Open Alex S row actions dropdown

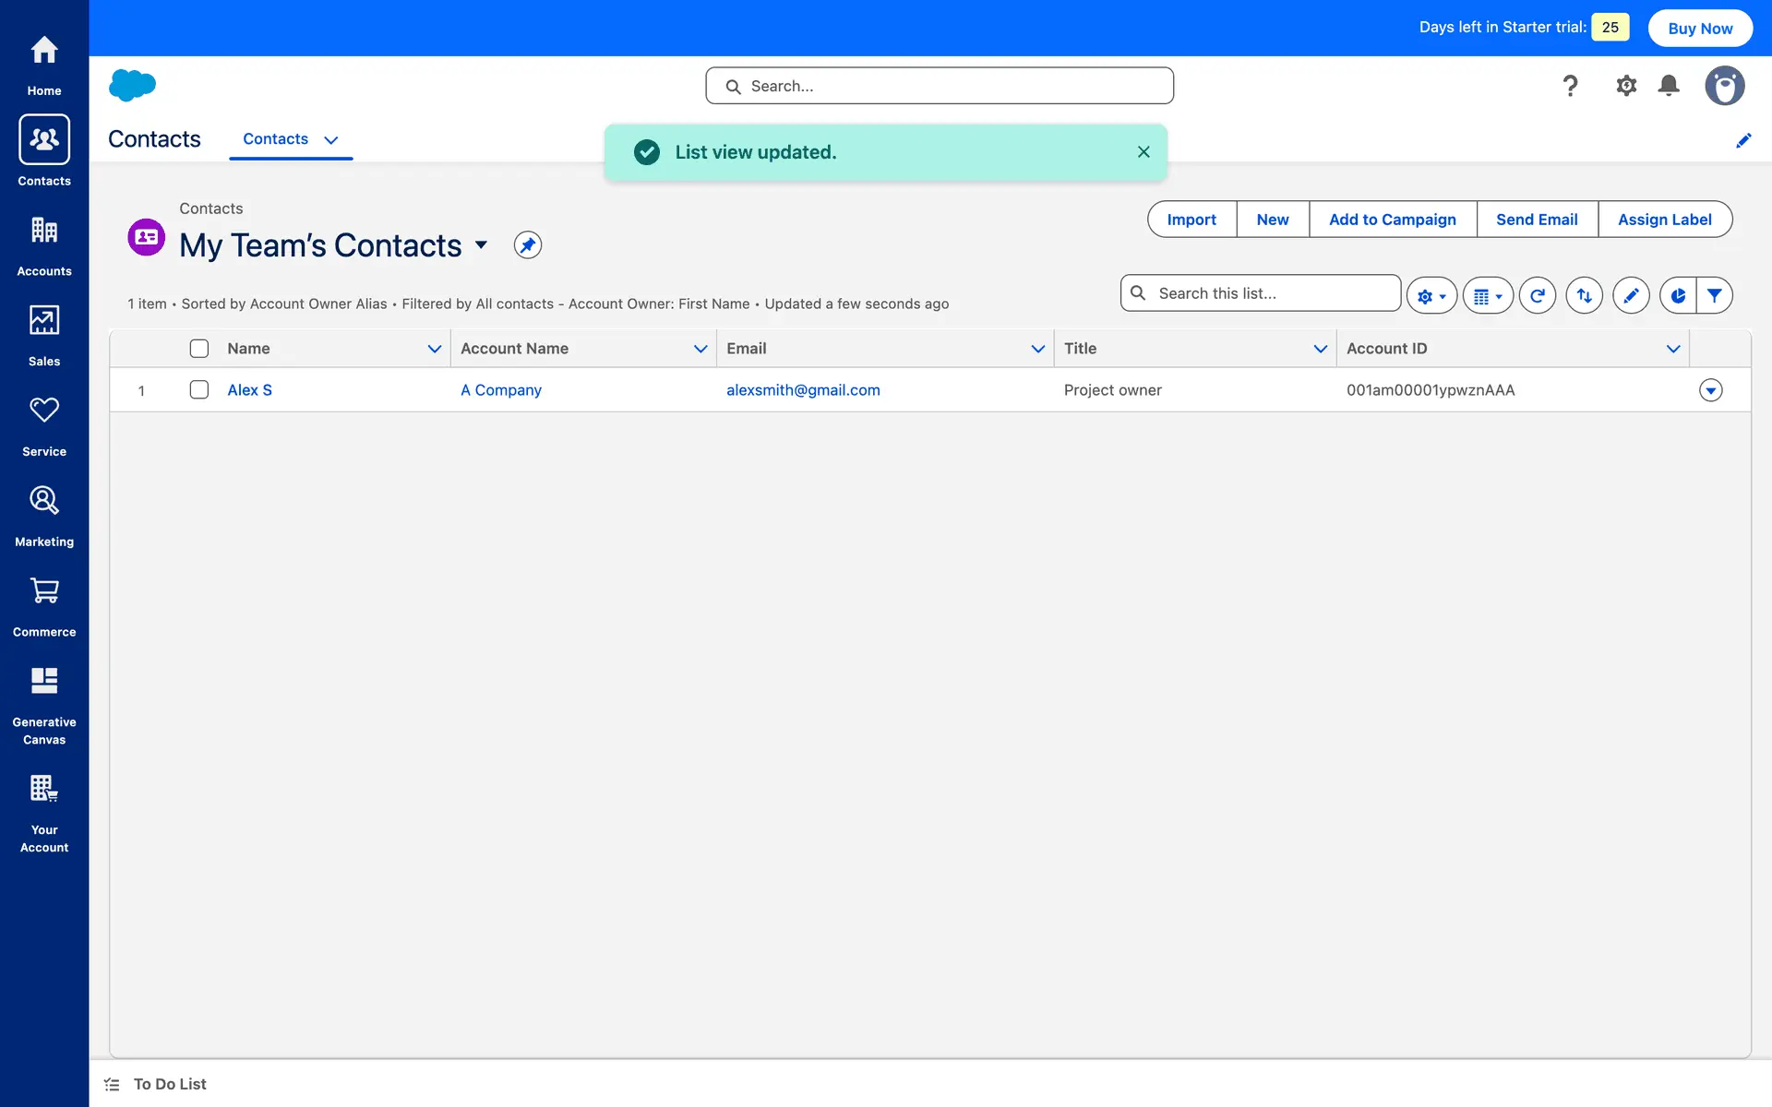coord(1710,390)
